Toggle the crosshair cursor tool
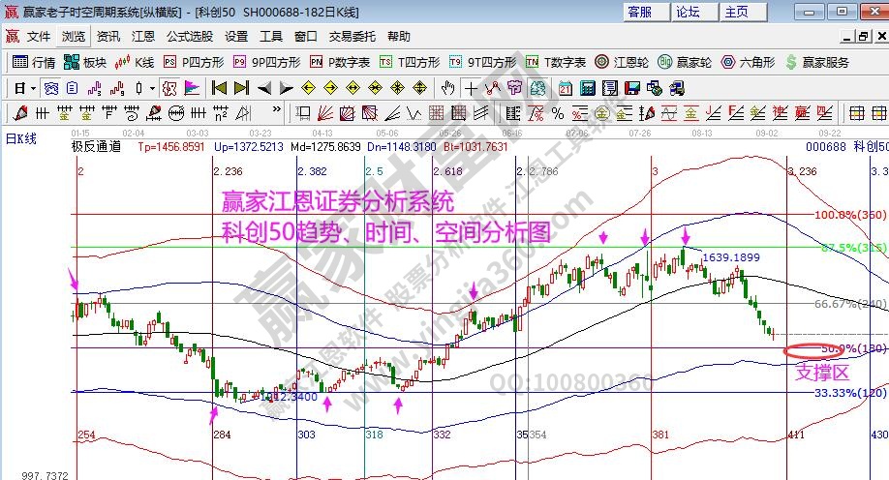This screenshot has height=480, width=889. click(471, 88)
